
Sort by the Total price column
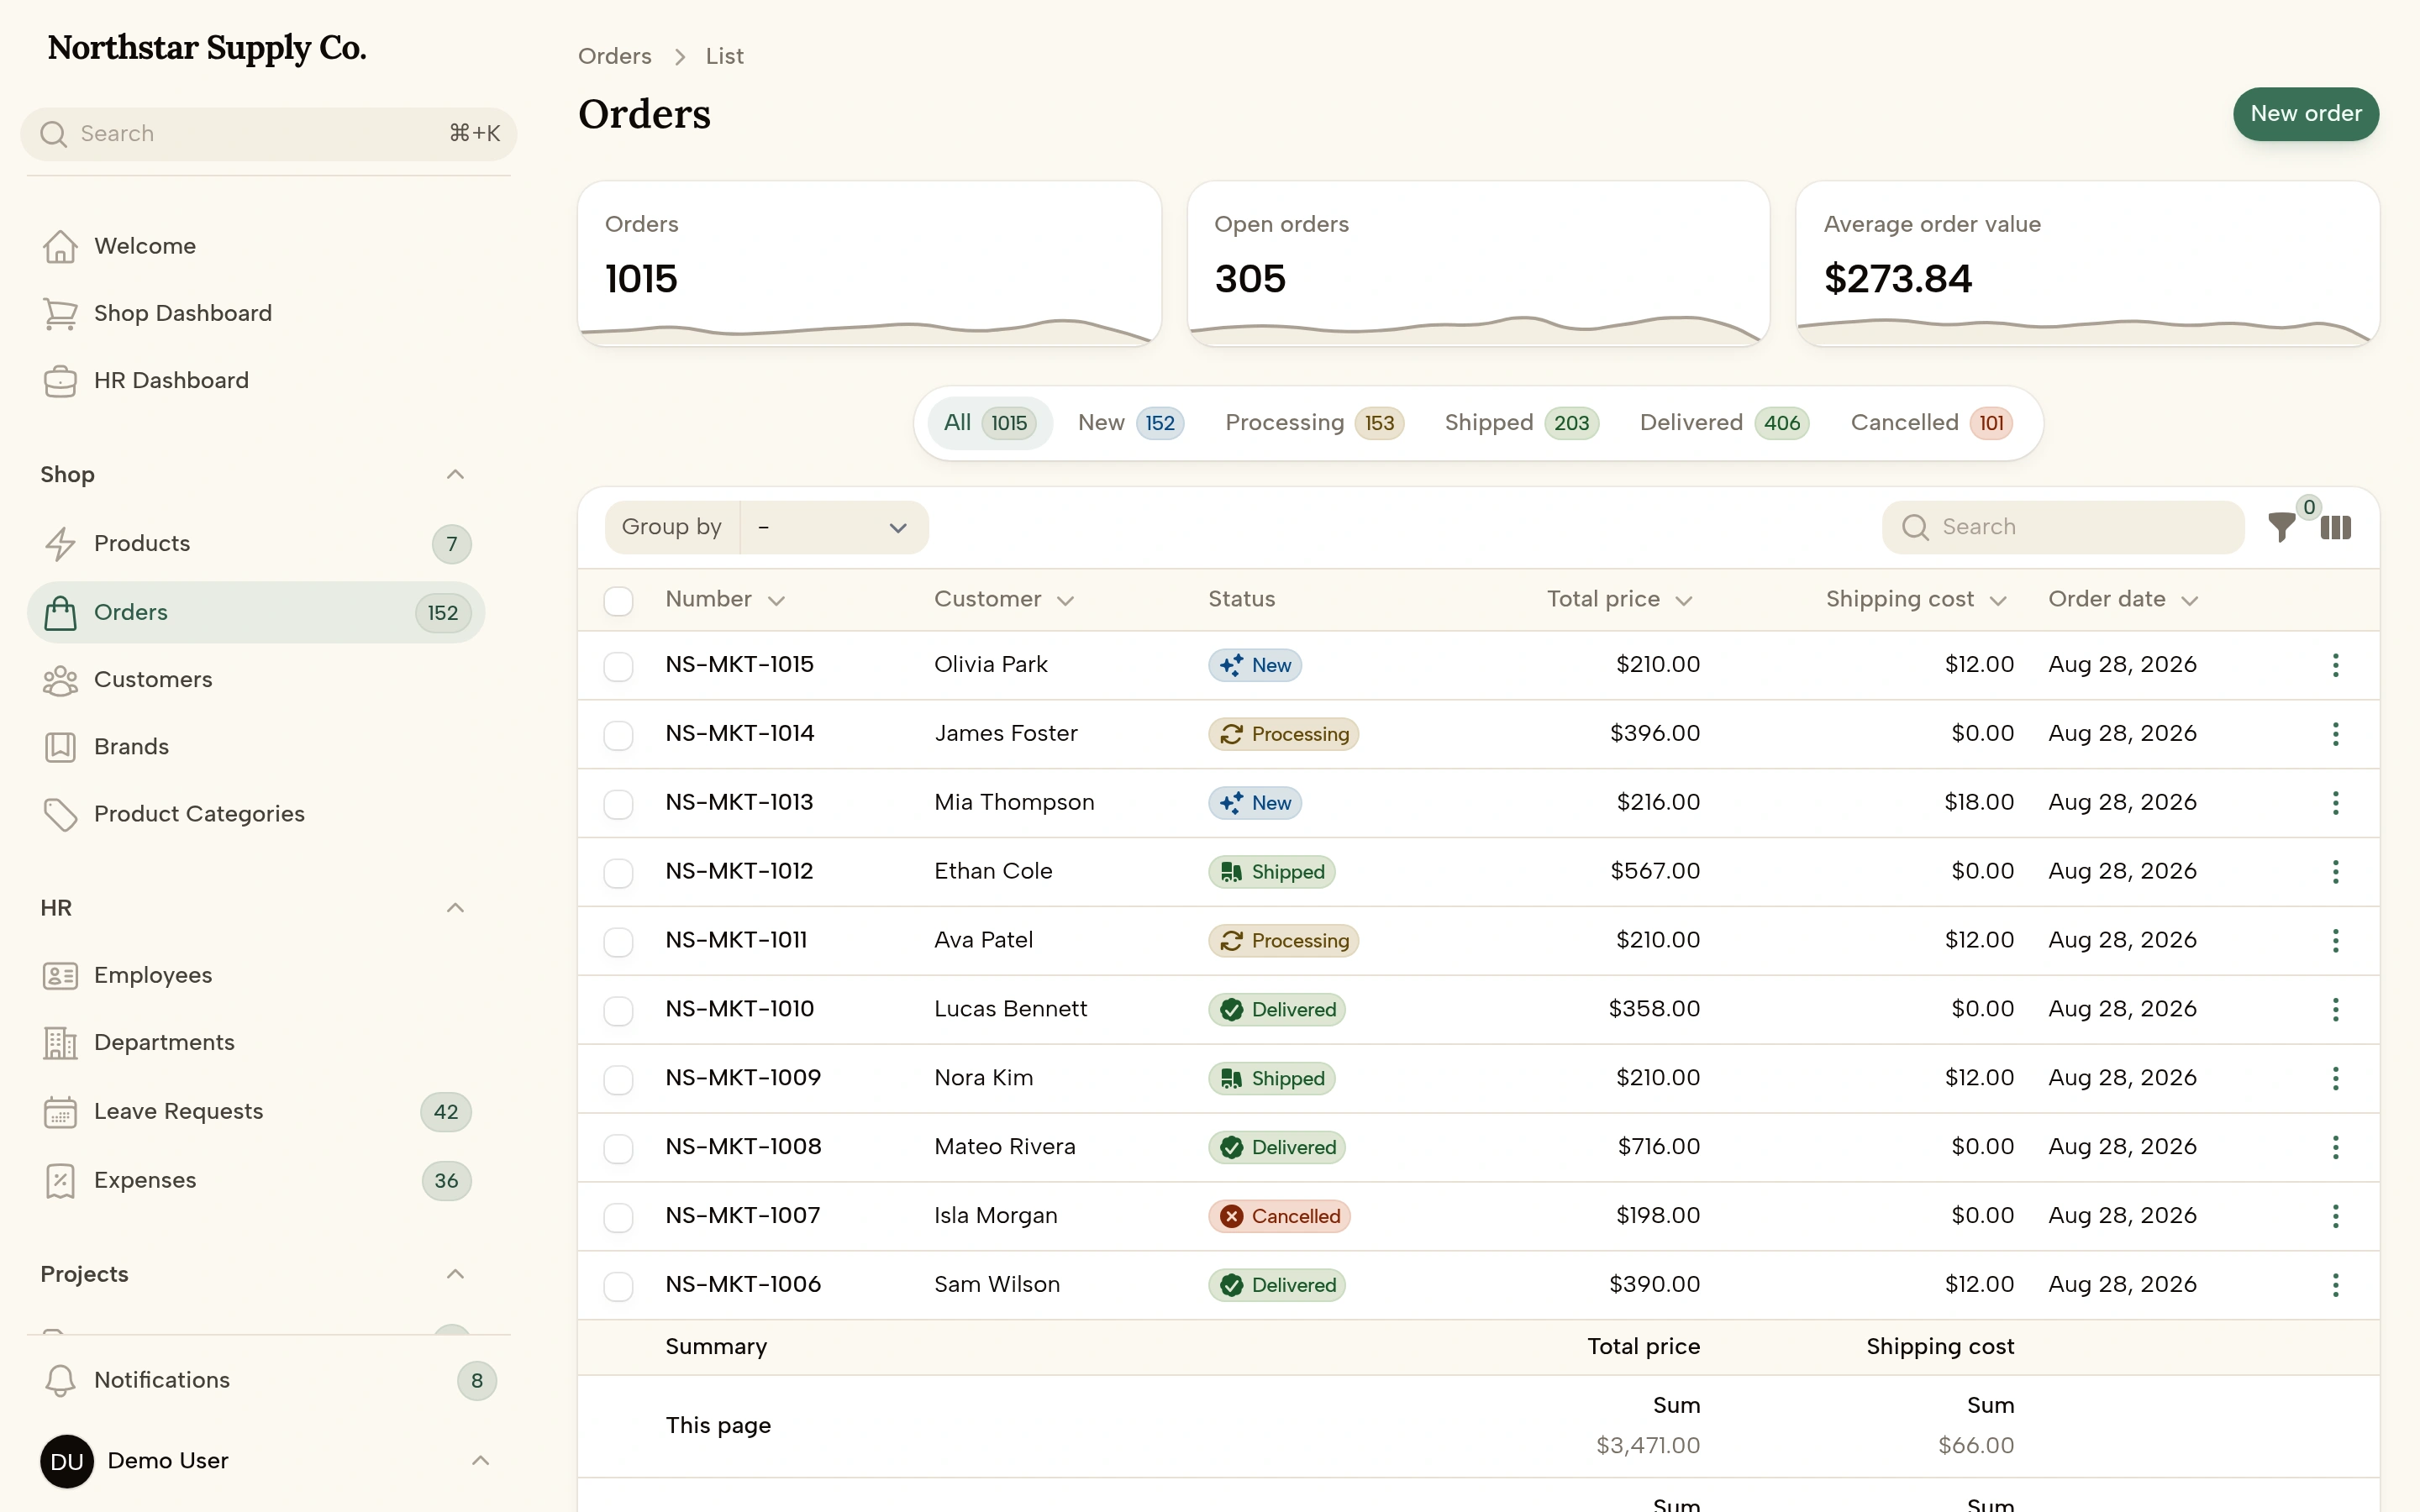(1619, 599)
